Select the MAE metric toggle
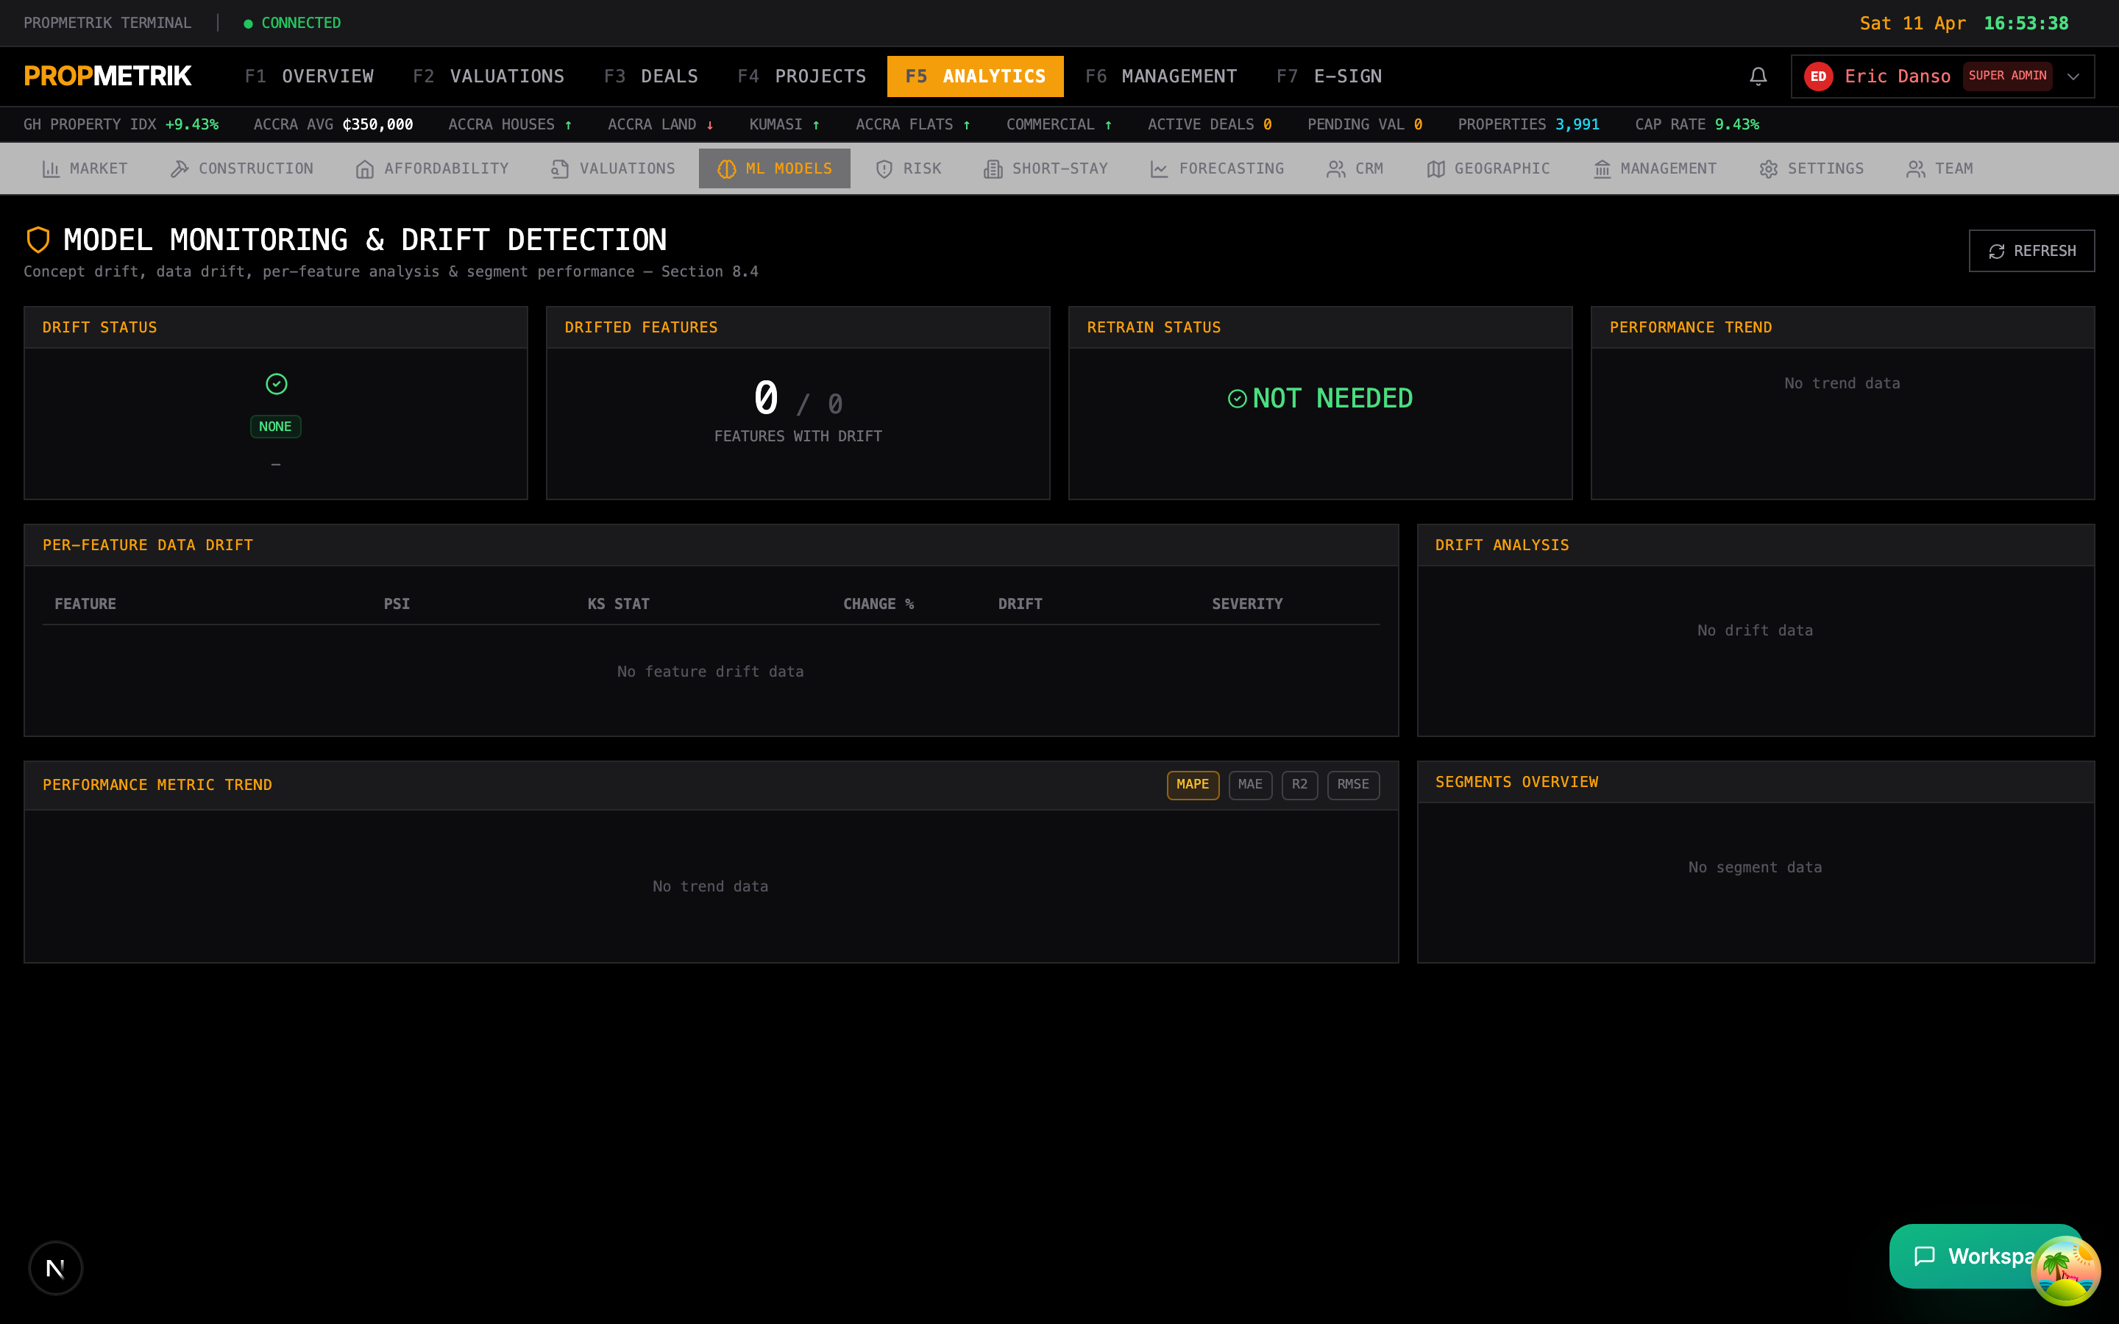This screenshot has width=2119, height=1324. (x=1250, y=785)
